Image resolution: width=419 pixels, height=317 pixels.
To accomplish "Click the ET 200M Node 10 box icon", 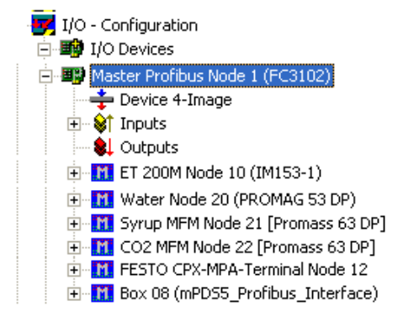I will click(103, 172).
